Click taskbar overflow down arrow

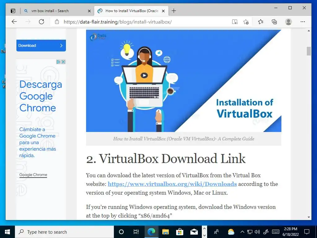point(204,236)
